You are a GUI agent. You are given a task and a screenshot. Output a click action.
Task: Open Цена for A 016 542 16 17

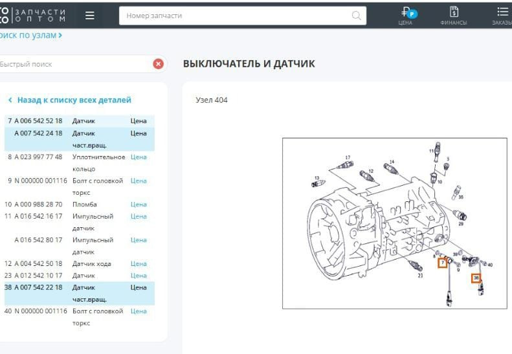point(139,217)
